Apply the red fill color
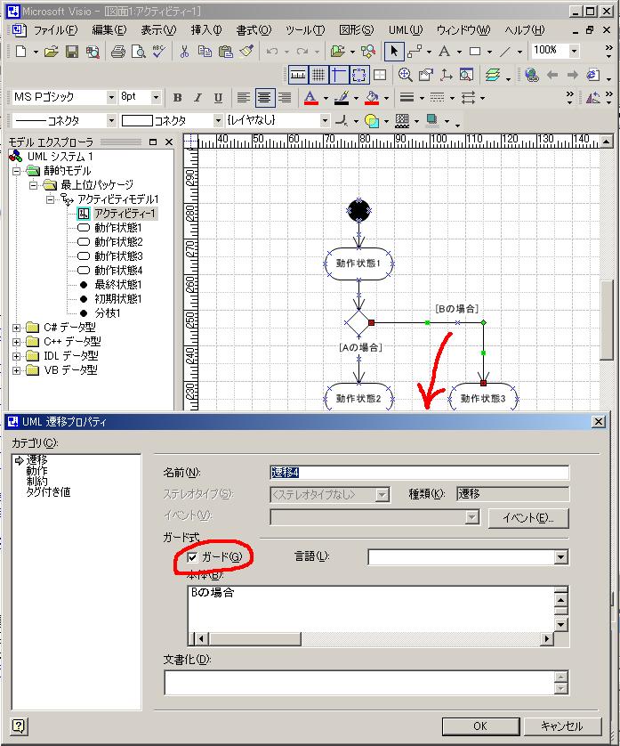The height and width of the screenshot is (746, 620). 372,98
